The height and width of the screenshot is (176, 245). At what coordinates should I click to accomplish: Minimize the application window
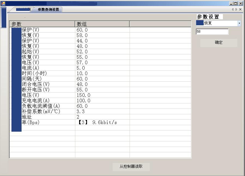231,3
